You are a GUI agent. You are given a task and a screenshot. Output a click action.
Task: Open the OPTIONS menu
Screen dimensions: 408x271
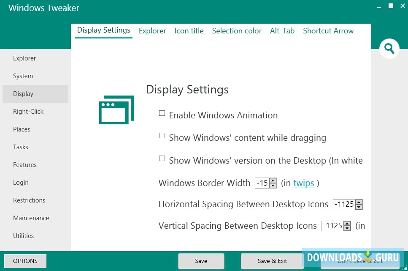25,260
